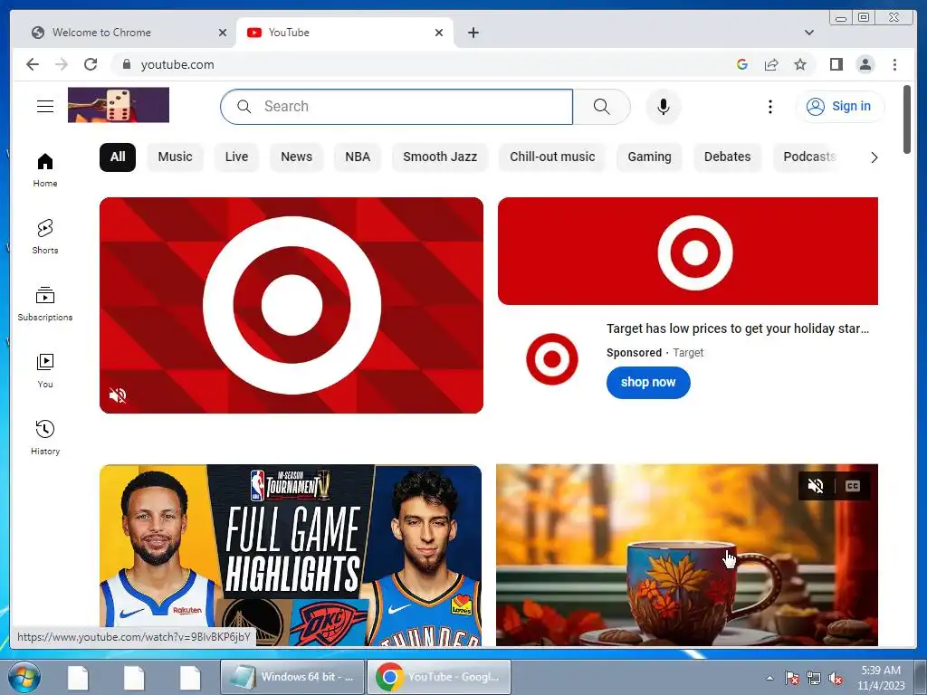Select the Chill-out music chip
The height and width of the screenshot is (695, 927).
(552, 157)
